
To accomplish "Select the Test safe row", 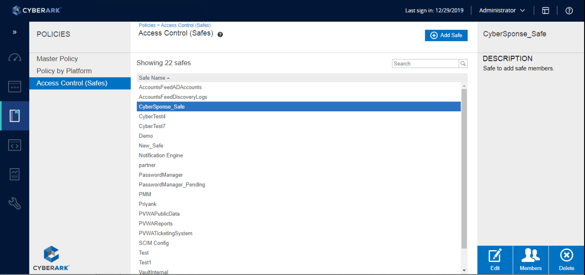I will pyautogui.click(x=299, y=253).
